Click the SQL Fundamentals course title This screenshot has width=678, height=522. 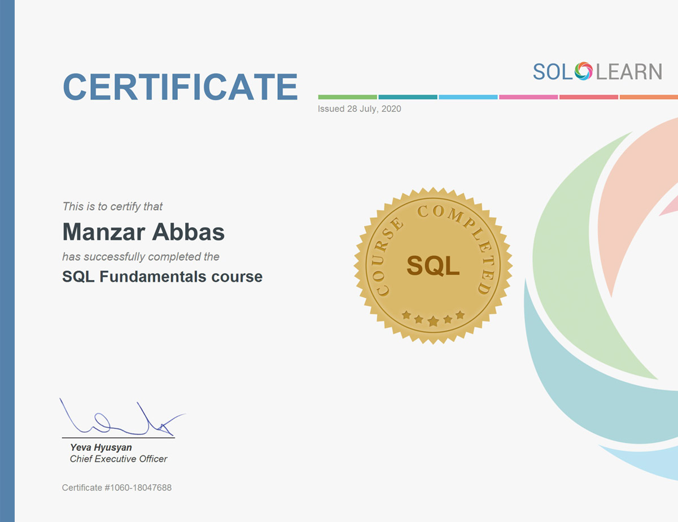pos(162,277)
